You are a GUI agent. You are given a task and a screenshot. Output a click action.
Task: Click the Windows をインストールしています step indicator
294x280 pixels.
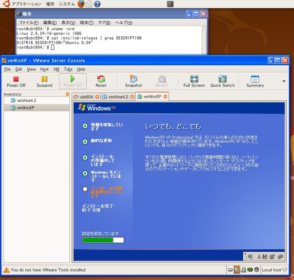pyautogui.click(x=85, y=173)
